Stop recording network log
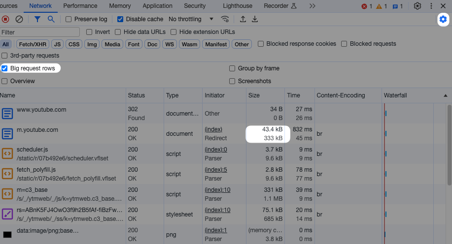 coord(5,19)
